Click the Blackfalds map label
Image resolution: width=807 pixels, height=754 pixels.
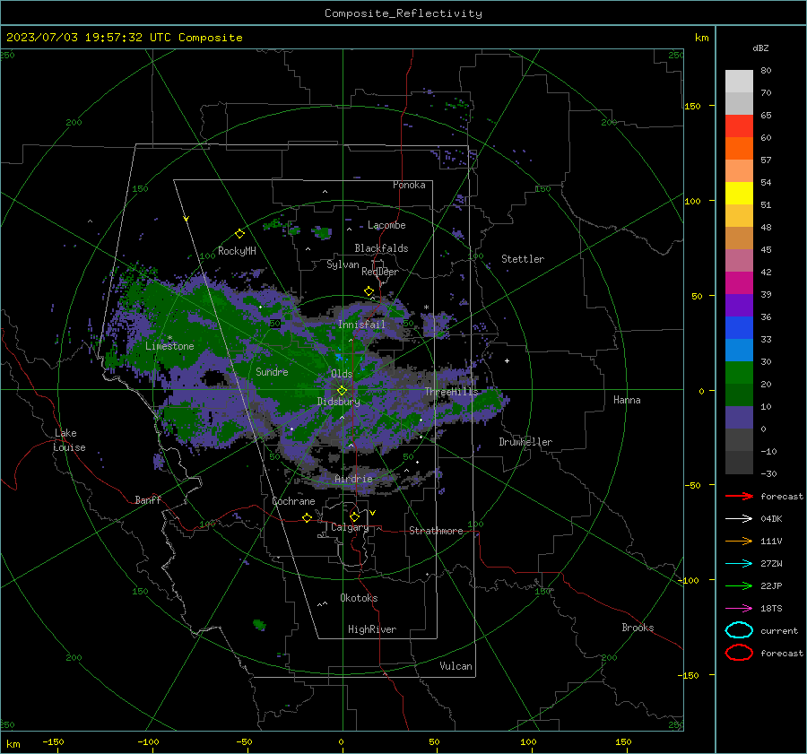[x=381, y=248]
